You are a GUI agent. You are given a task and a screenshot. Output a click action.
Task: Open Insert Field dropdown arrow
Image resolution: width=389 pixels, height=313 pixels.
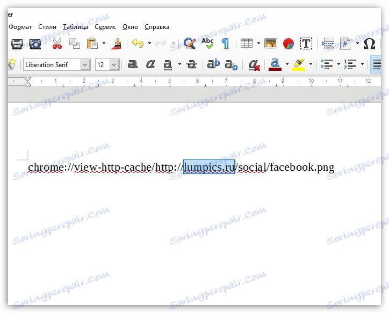[x=357, y=43]
